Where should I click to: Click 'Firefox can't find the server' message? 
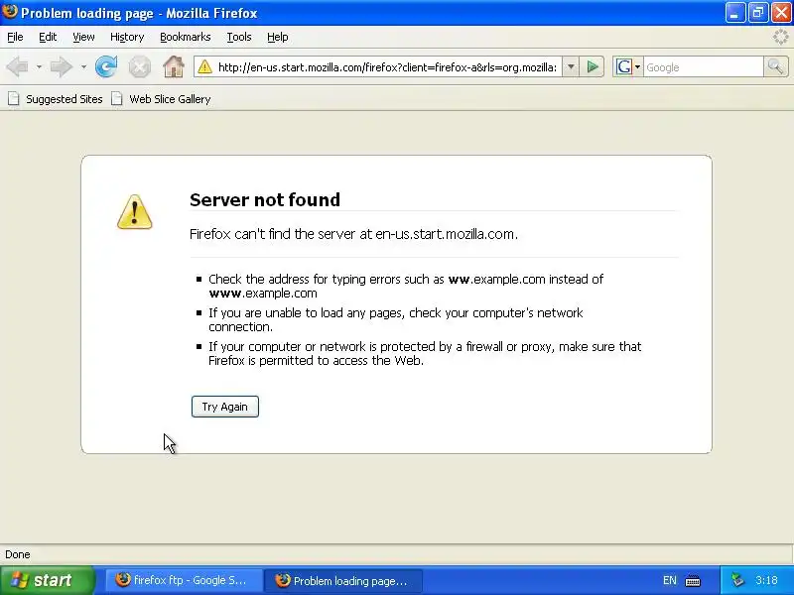click(353, 234)
